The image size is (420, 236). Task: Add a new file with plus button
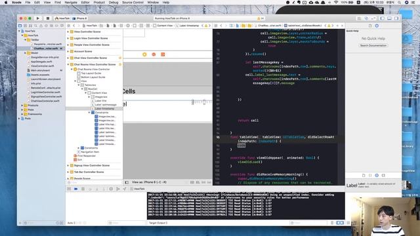coord(20,223)
